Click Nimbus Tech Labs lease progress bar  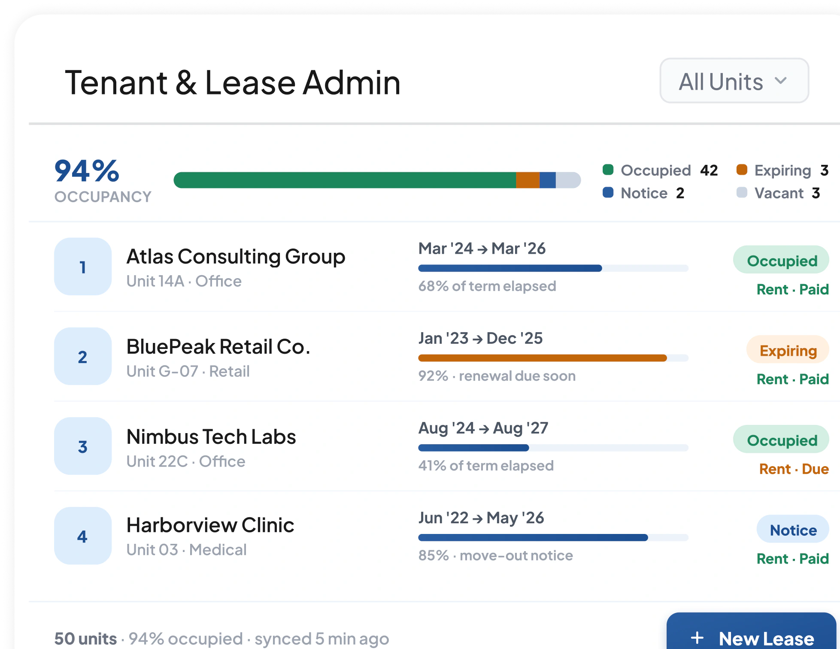tap(553, 448)
